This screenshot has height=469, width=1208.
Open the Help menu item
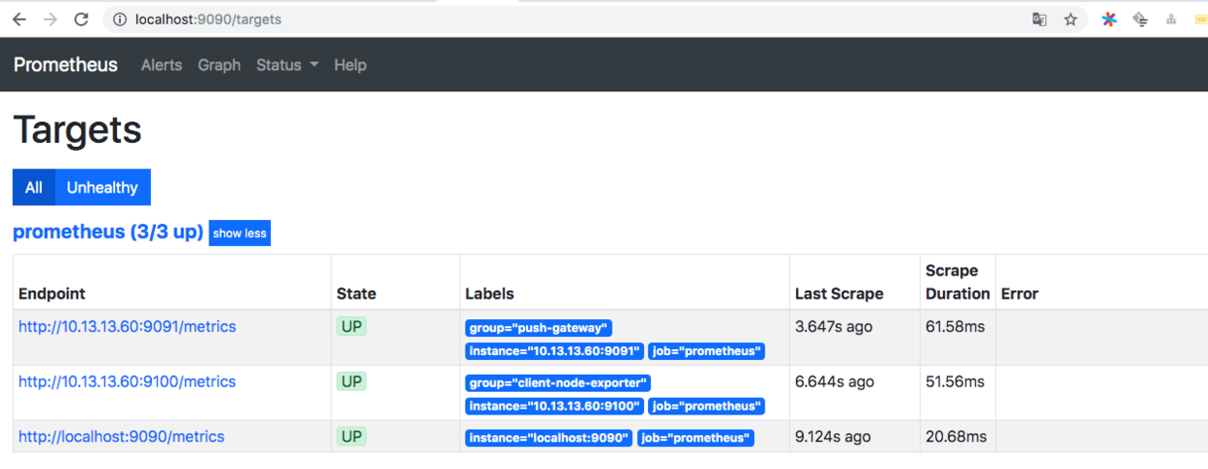tap(351, 65)
